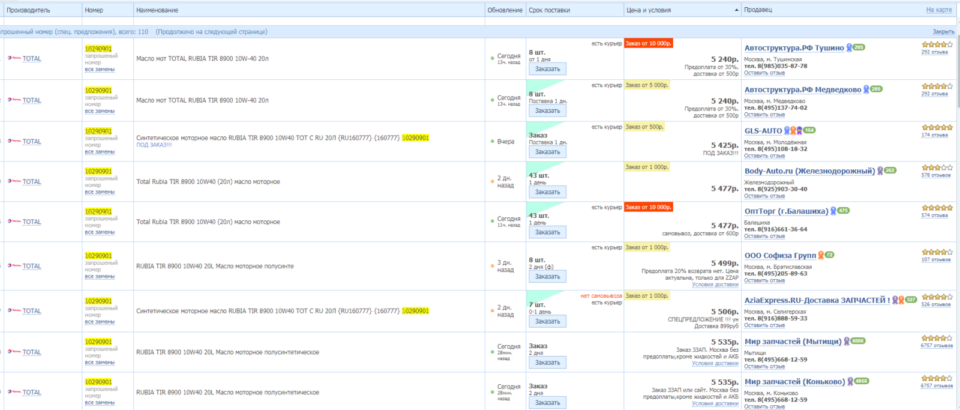The width and height of the screenshot is (960, 410).
Task: Click the star rating above 107 отзывов
Action: pos(937,252)
